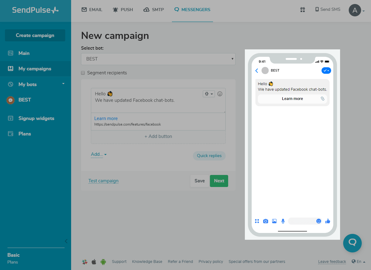Viewport: 371px width, 270px height.
Task: Click the blue checkmark in preview header
Action: coord(326,70)
